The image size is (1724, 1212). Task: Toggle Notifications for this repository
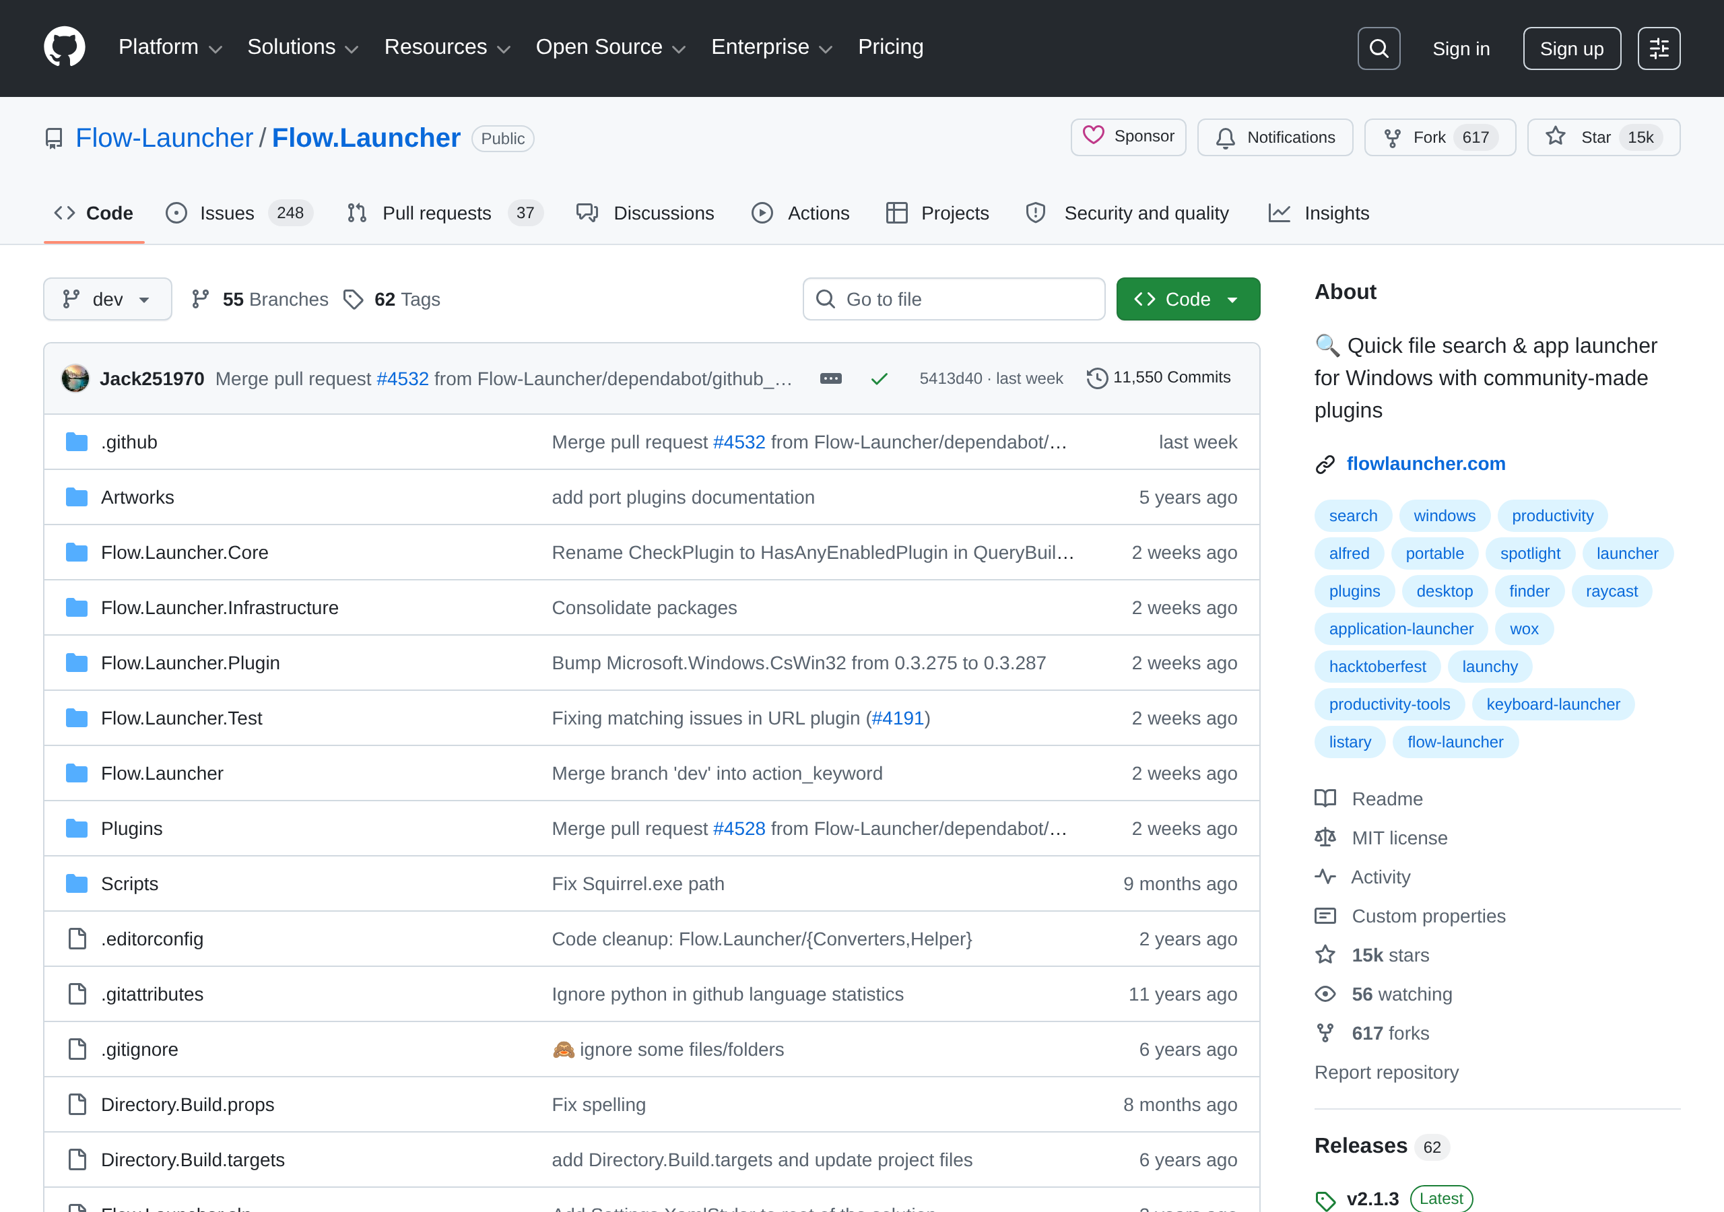1275,137
